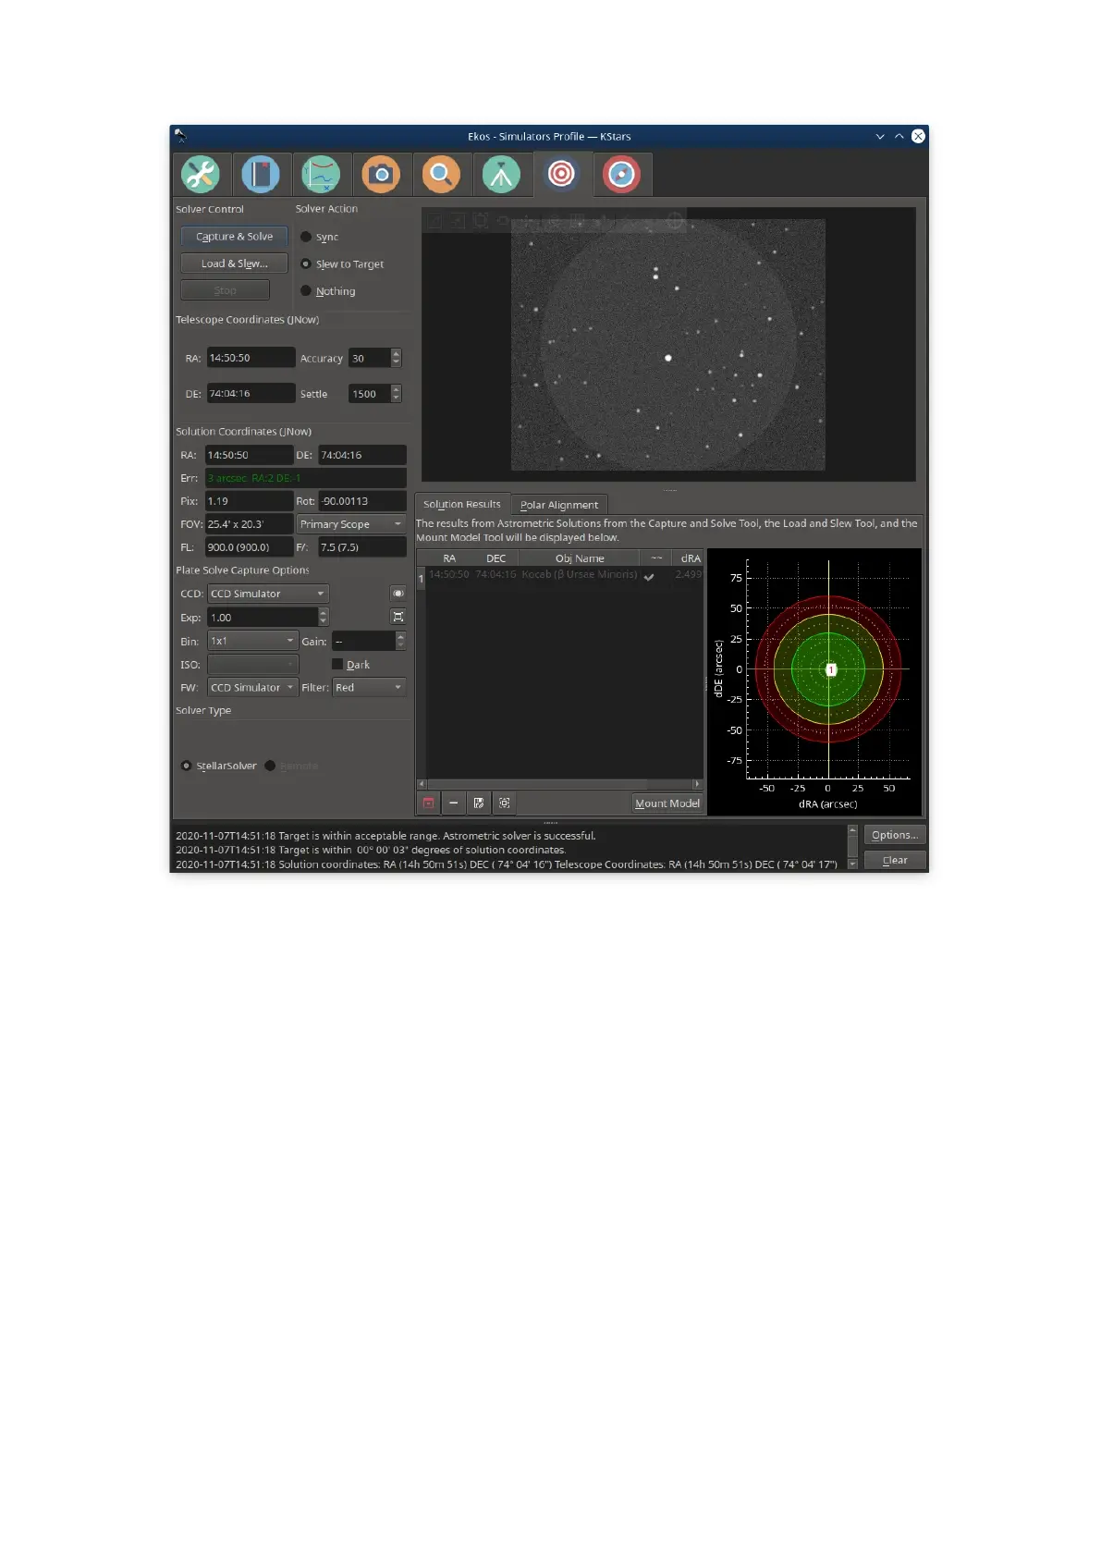Screen dimensions: 1101x1557
Task: Click the frame icon next to Exp field
Action: [398, 617]
